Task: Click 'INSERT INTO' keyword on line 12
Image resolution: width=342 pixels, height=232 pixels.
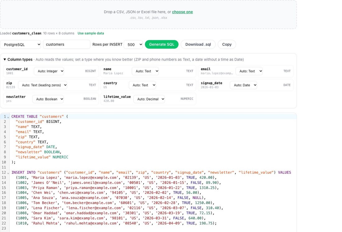Action: click(x=23, y=172)
